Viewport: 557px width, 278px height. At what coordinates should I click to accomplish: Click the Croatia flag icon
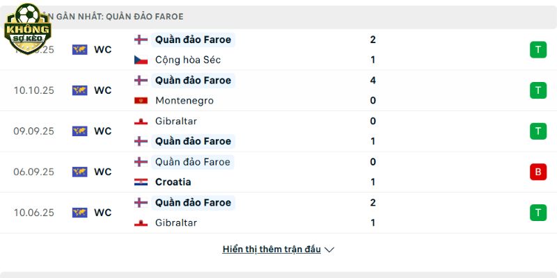pyautogui.click(x=141, y=182)
